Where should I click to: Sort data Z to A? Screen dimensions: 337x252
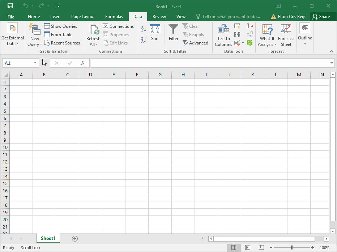pyautogui.click(x=143, y=40)
